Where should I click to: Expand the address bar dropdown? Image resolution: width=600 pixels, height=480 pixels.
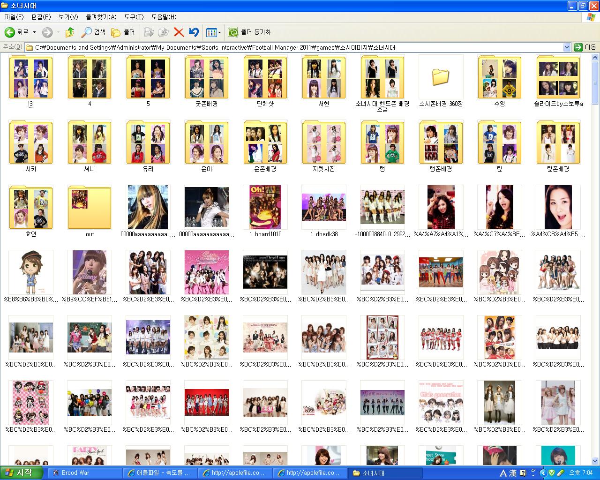click(x=567, y=47)
